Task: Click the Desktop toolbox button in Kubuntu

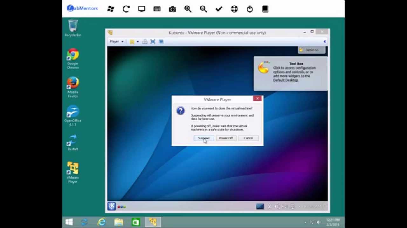Action: coord(312,50)
